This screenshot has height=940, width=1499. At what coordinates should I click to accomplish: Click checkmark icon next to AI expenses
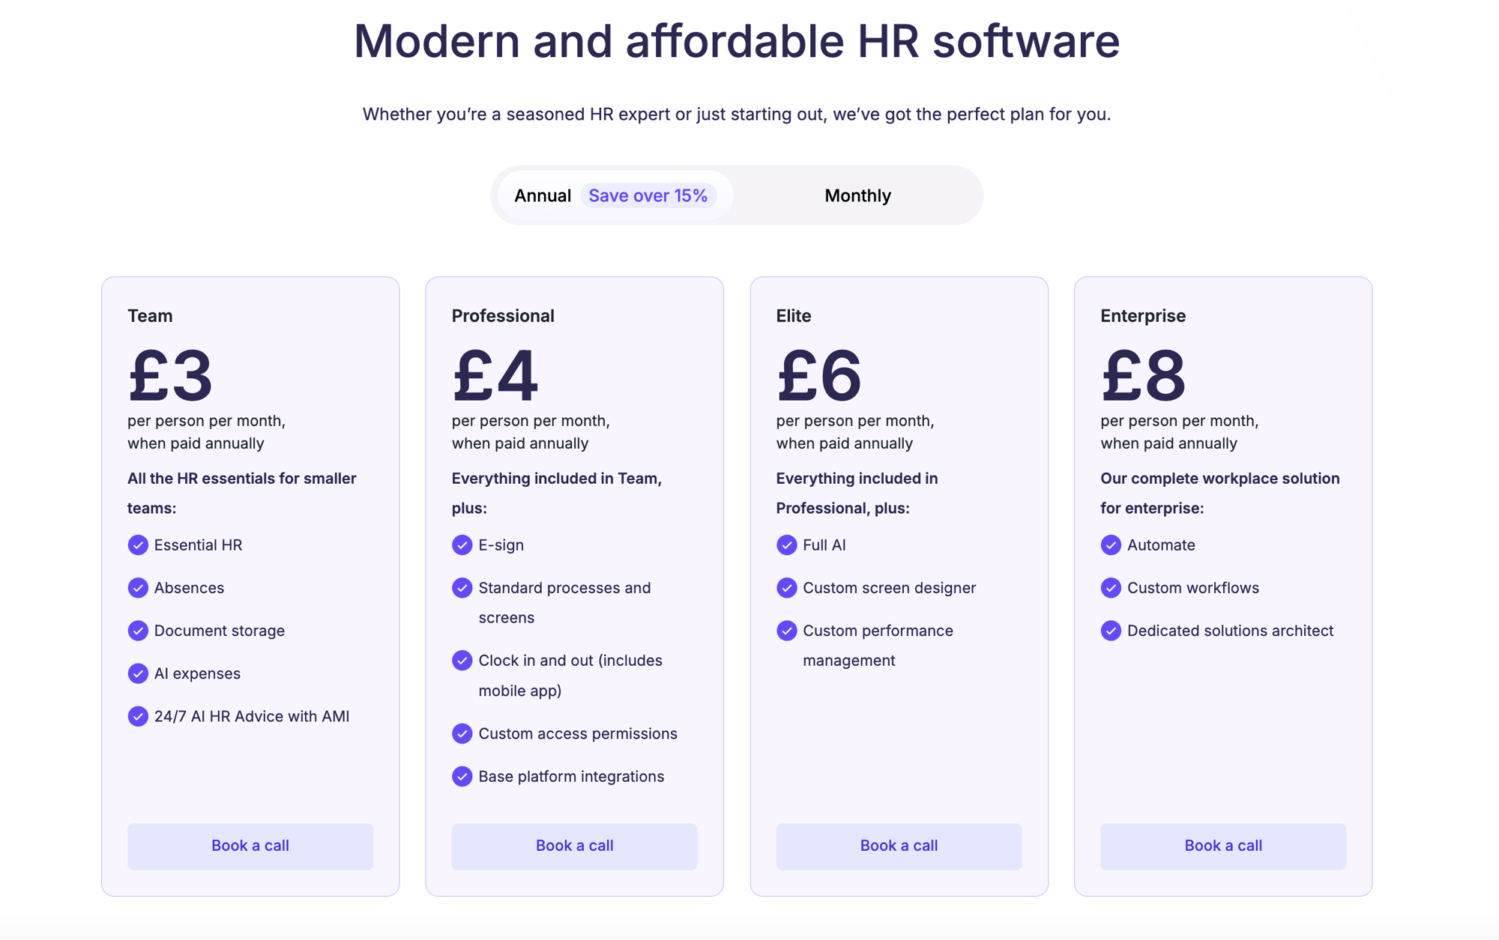coord(138,673)
